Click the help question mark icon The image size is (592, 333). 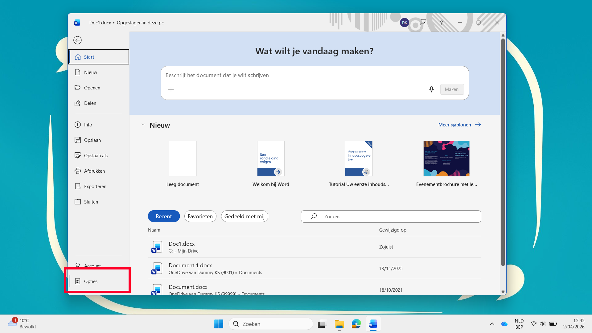441,23
